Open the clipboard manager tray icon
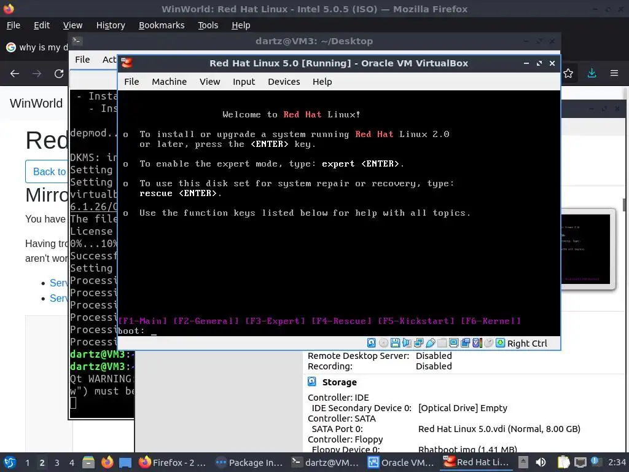The width and height of the screenshot is (629, 472). [564, 462]
